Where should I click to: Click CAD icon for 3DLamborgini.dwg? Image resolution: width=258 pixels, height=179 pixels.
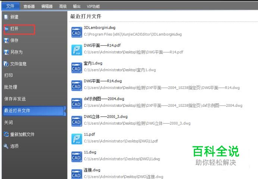(x=76, y=32)
